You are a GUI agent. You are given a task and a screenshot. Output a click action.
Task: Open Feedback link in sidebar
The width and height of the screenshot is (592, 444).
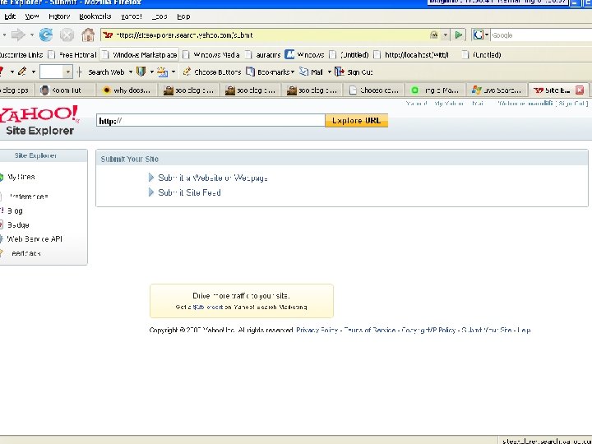pyautogui.click(x=25, y=253)
